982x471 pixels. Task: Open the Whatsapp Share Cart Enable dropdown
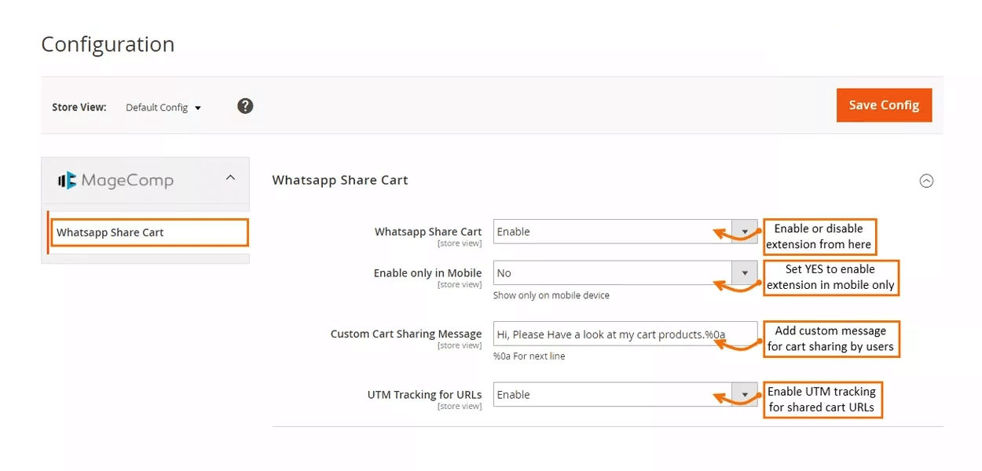613,232
